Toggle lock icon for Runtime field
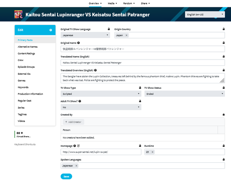Viewport: 231px width, 180px height. tap(224, 146)
